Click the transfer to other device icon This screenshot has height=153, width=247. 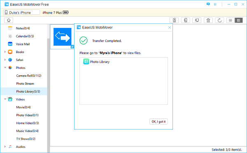click(x=185, y=20)
